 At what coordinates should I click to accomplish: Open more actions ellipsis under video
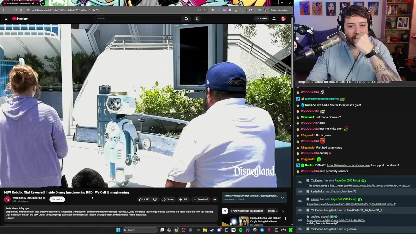(214, 199)
